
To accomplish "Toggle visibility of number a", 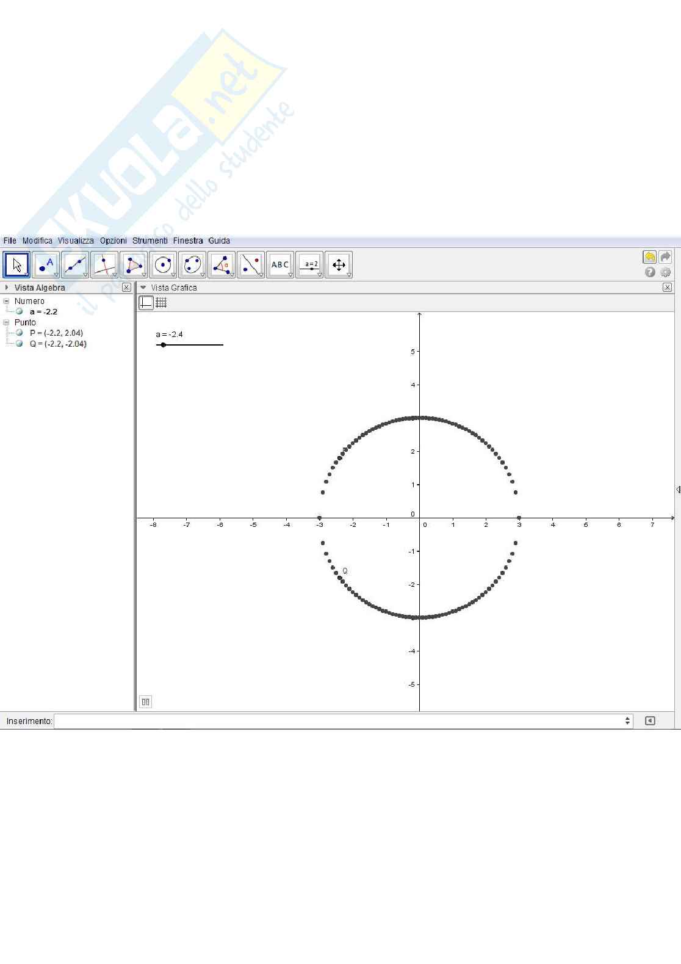I will (20, 311).
